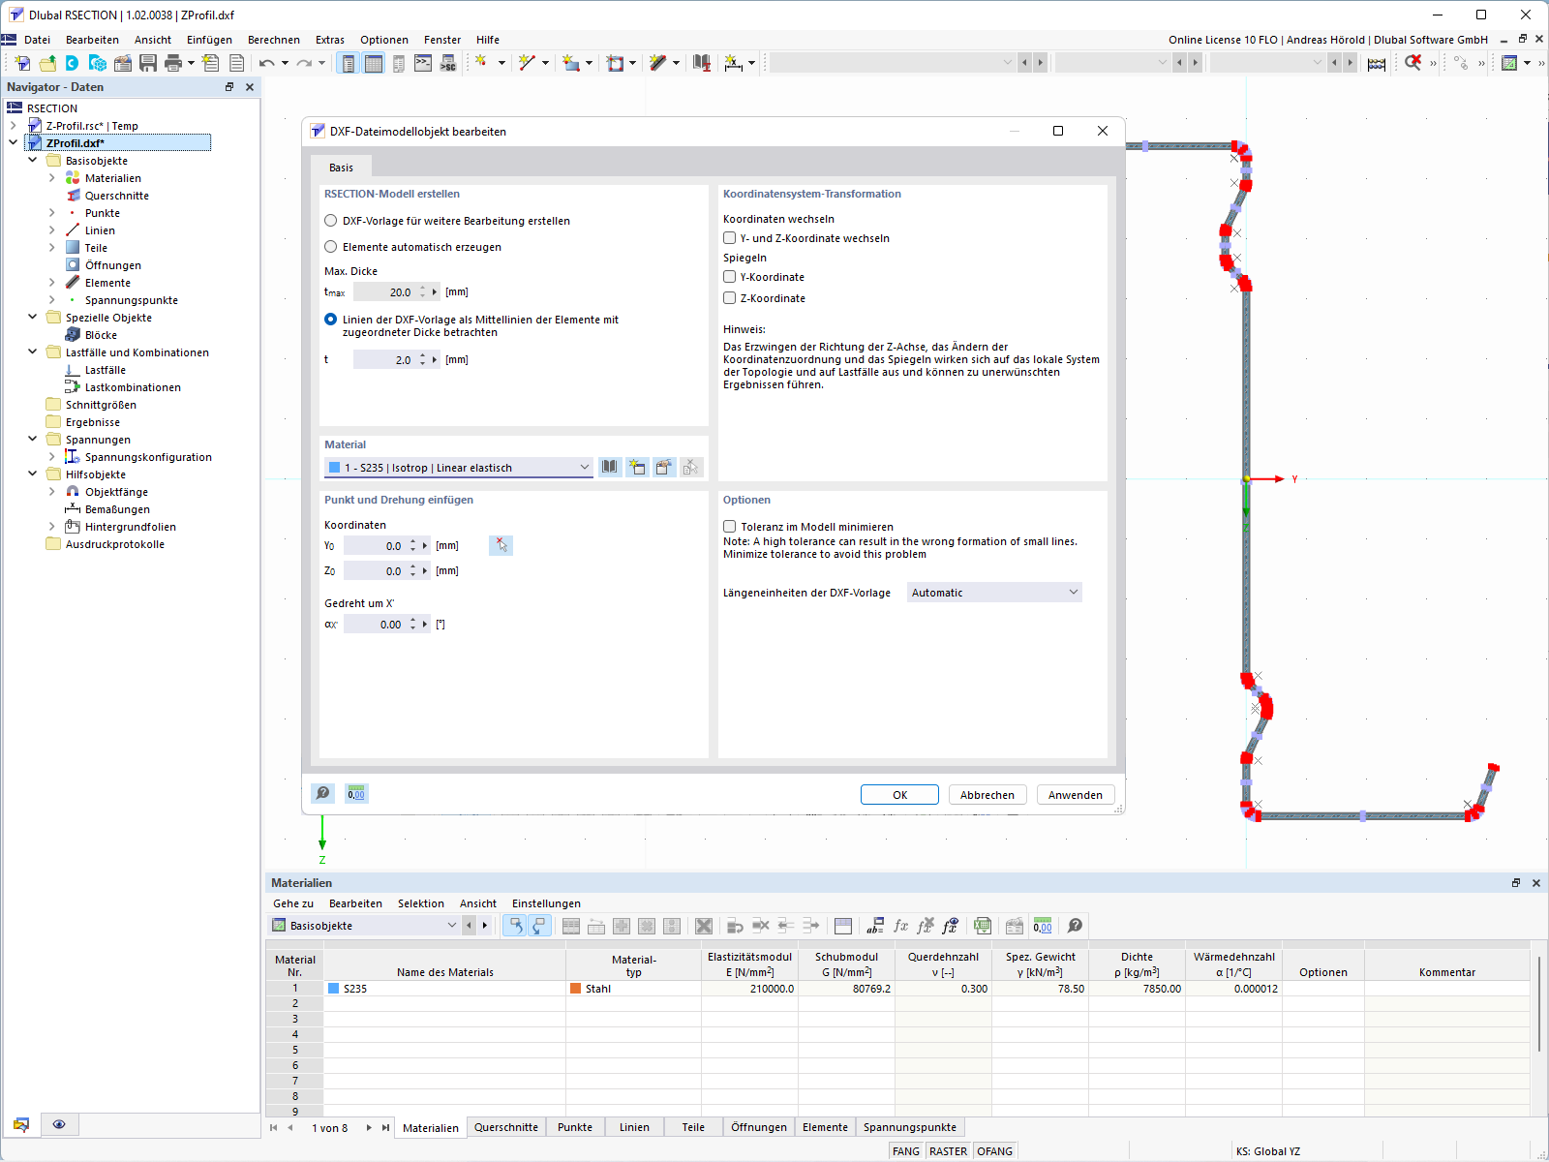Image resolution: width=1549 pixels, height=1162 pixels.
Task: Toggle the Navigator panel toolbar icon
Action: (349, 63)
